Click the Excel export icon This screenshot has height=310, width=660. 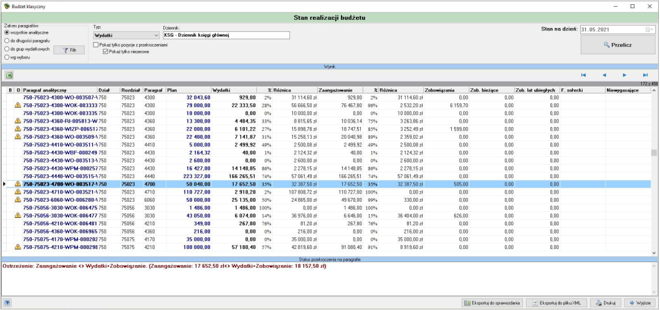(9, 75)
